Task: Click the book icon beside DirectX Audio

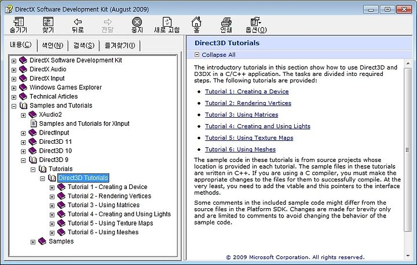Action: tap(23, 69)
